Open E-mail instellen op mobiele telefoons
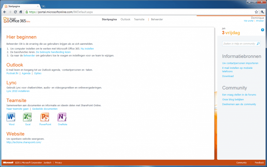Viewport: 267px width, 167px height. coord(237,69)
